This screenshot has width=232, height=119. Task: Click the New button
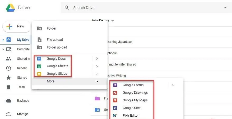pyautogui.click(x=16, y=26)
